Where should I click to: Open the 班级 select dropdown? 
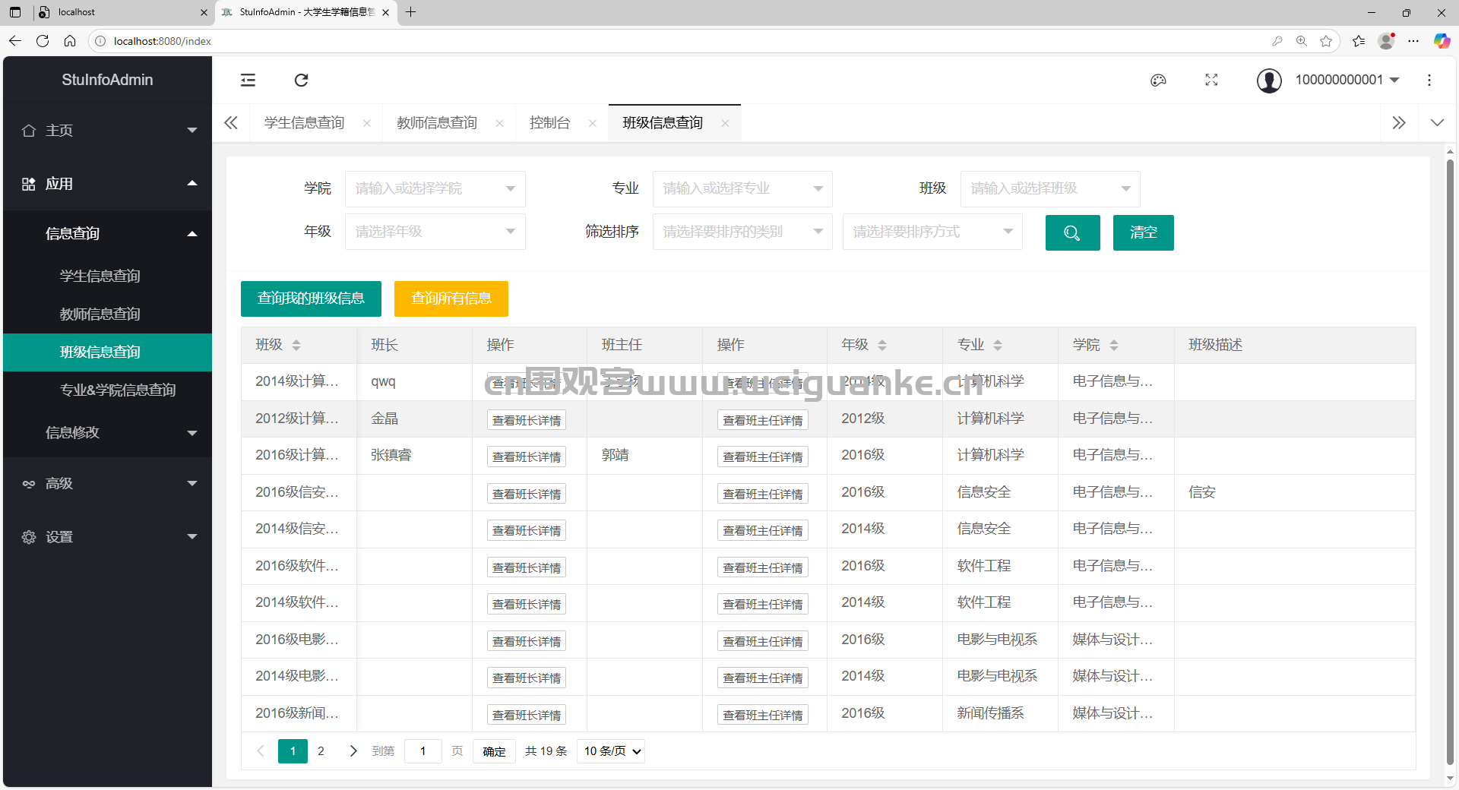coord(1050,188)
